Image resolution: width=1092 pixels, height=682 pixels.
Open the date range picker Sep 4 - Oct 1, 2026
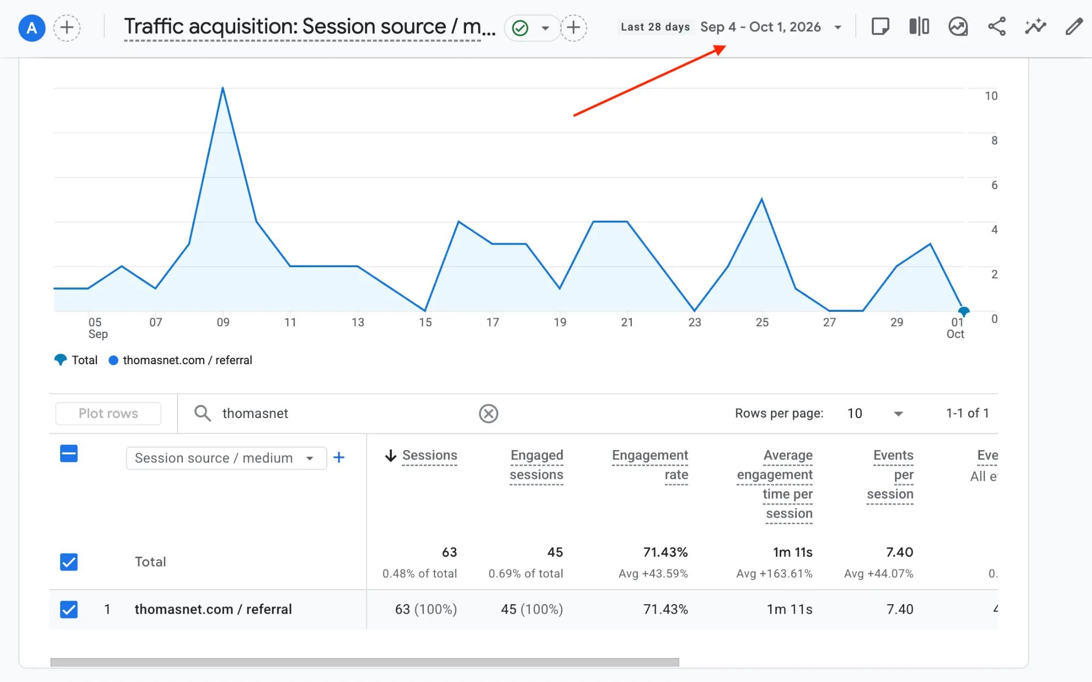tap(771, 27)
